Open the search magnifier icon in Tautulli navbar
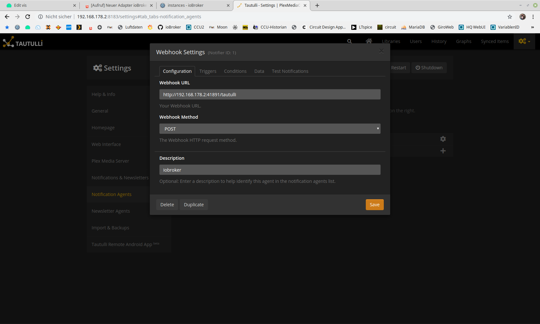Image resolution: width=540 pixels, height=324 pixels. click(x=349, y=41)
